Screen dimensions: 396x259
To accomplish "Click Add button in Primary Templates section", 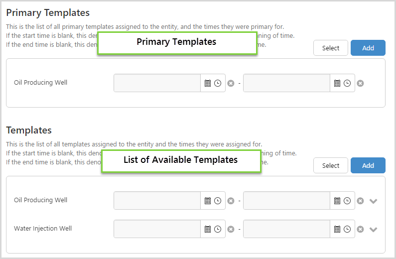I will click(368, 48).
